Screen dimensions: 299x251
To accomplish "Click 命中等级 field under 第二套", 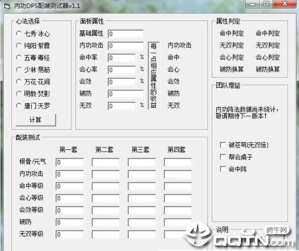I will click(105, 186).
